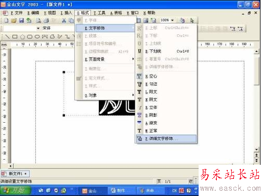Click the 下划线 underline U icon
Screen dimensions: 261x196
(139, 51)
